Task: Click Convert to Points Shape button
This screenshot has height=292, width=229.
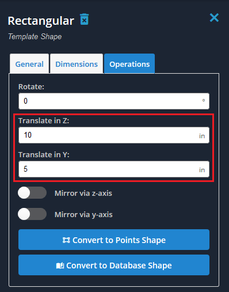Action: [x=114, y=240]
